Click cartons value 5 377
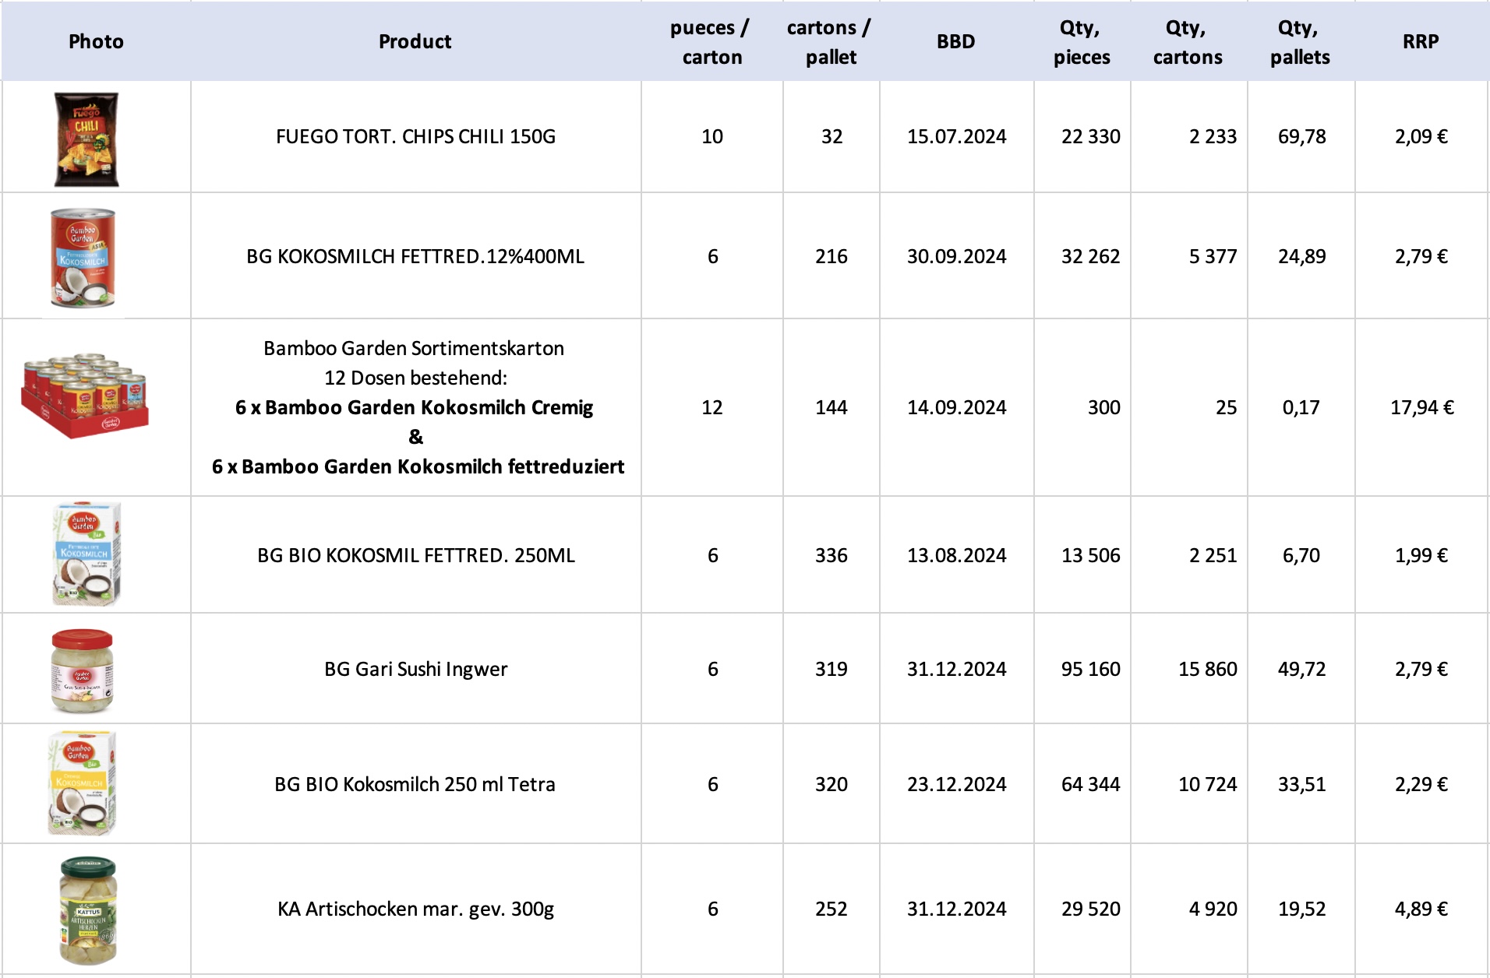 point(1213,256)
